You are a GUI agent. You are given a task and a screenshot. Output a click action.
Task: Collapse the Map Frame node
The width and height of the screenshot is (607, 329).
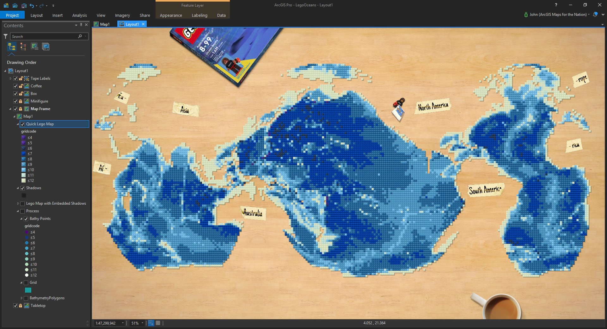tap(10, 109)
